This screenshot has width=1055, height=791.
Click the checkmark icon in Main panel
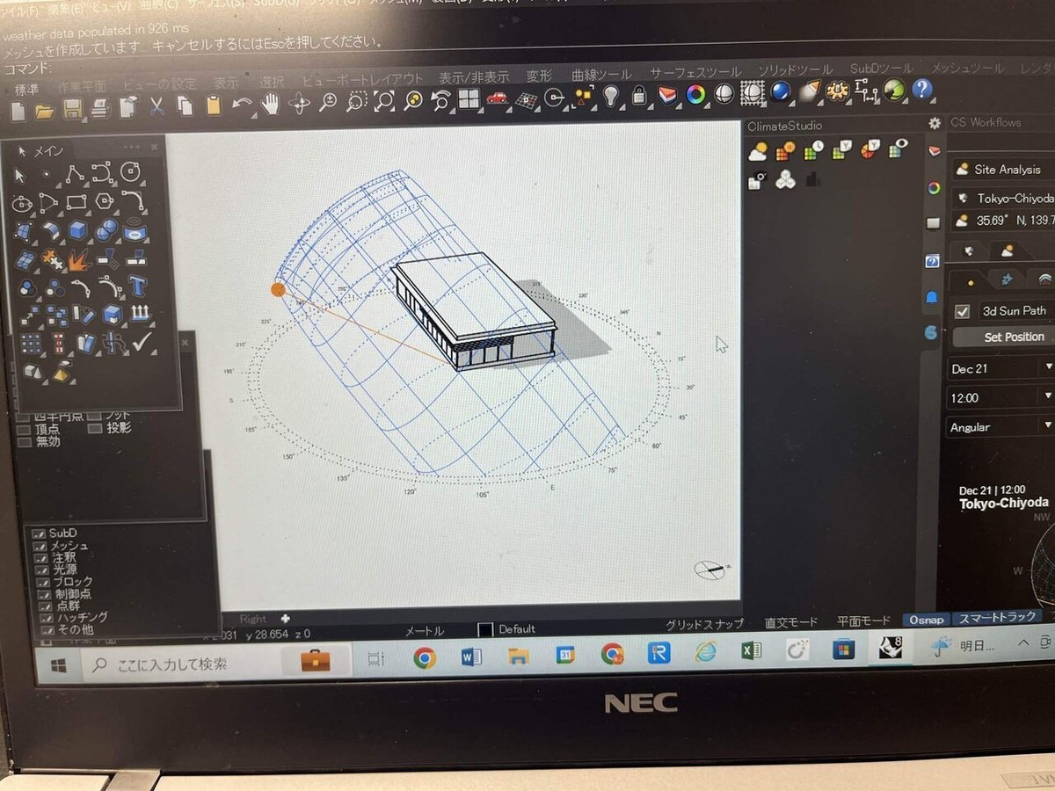(x=141, y=341)
